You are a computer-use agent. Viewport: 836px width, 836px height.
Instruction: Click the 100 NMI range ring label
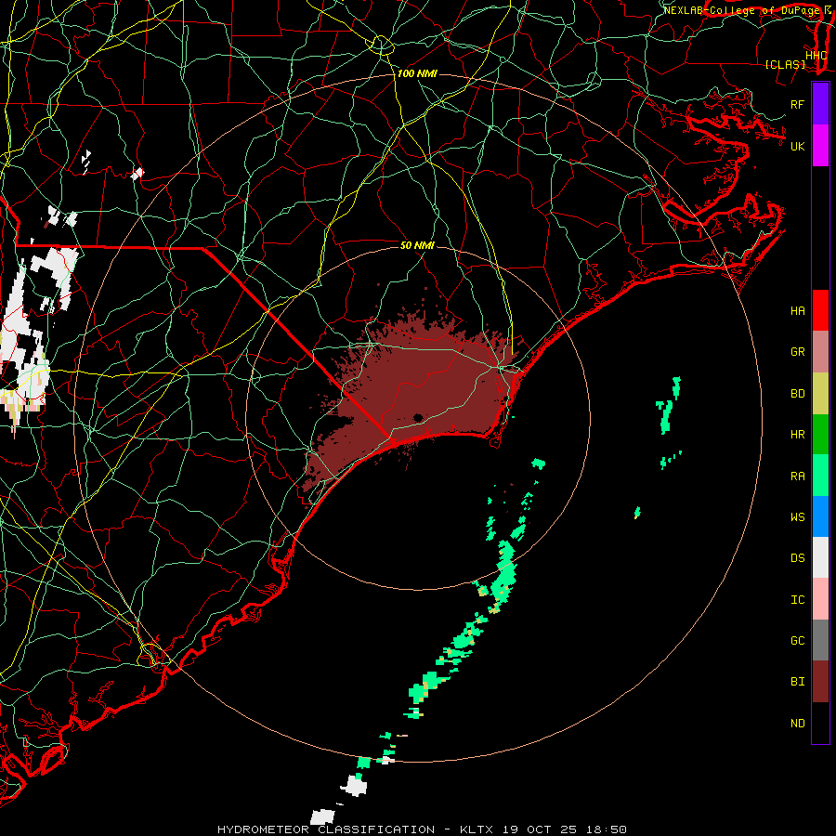pos(417,73)
